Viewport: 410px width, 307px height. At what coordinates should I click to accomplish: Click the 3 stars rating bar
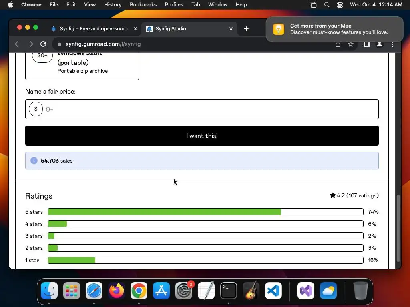pyautogui.click(x=205, y=236)
